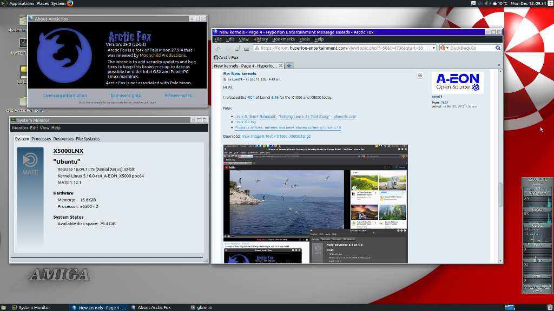
Task: Click the network connection tray icon
Action: [x=473, y=4]
